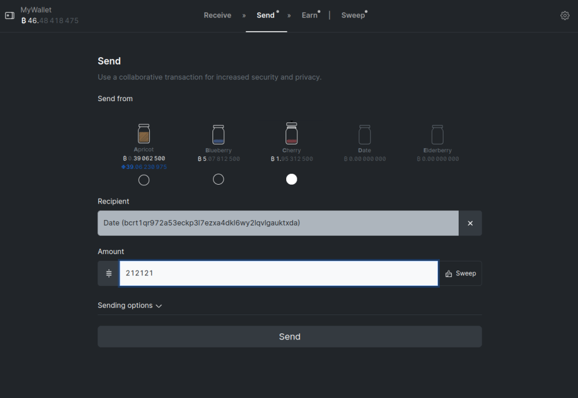Select the Apricot jar radio button
Screen dimensions: 578x398
(x=144, y=180)
